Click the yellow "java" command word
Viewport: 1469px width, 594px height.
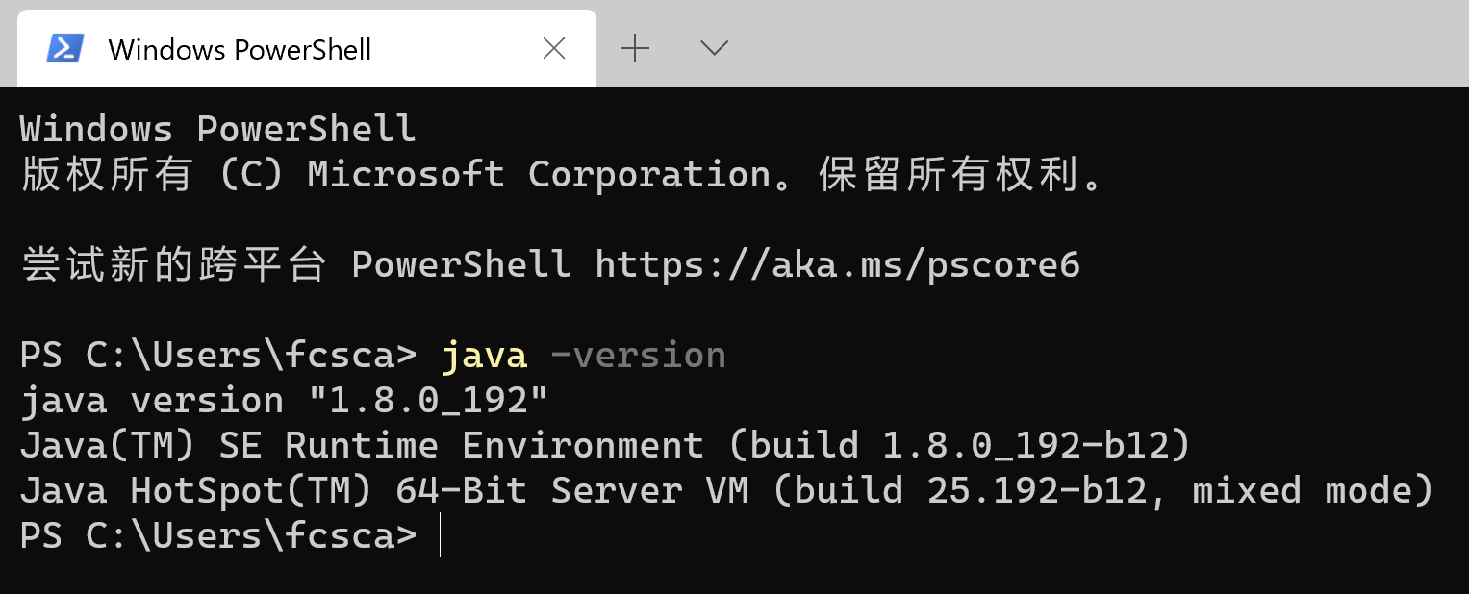tap(484, 356)
